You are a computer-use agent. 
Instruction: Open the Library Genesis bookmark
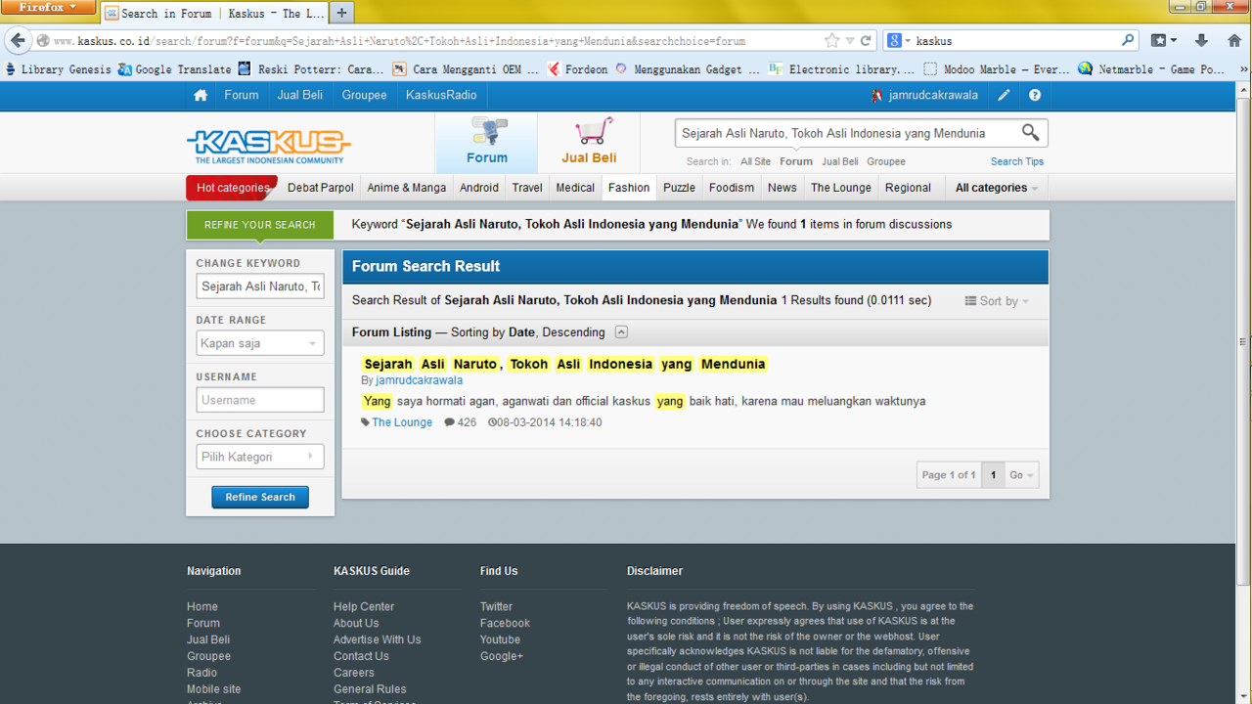coord(59,69)
